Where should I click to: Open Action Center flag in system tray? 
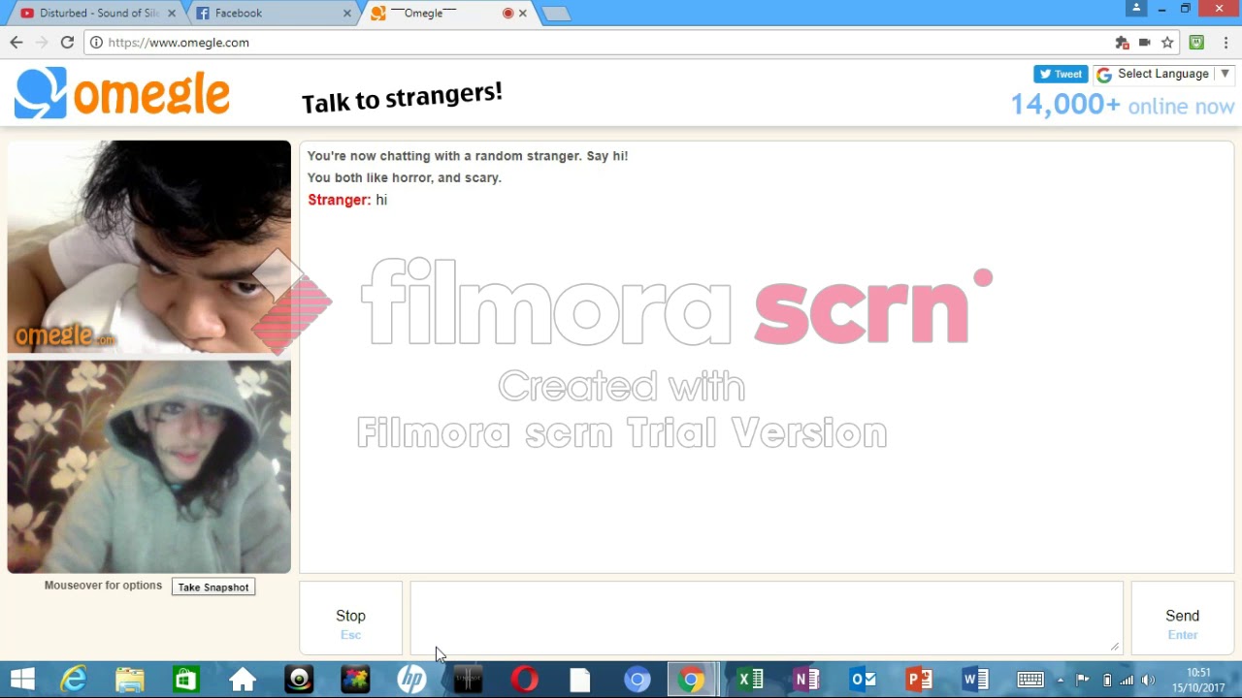(1083, 680)
